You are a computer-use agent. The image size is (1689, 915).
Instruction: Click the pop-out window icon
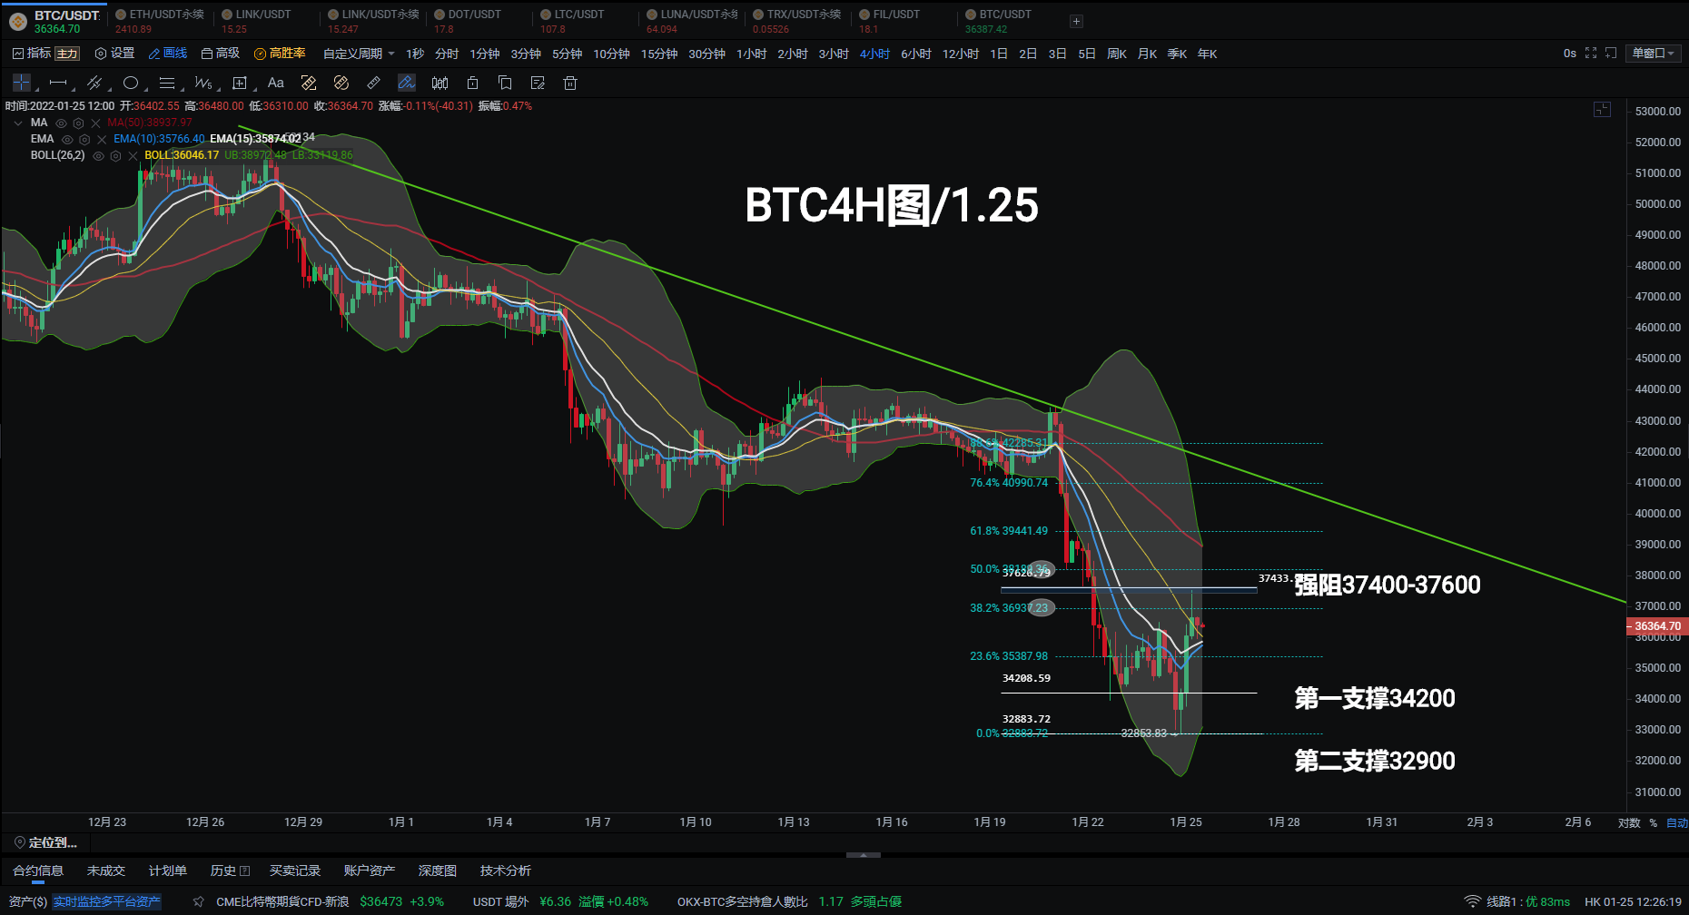tap(1611, 54)
